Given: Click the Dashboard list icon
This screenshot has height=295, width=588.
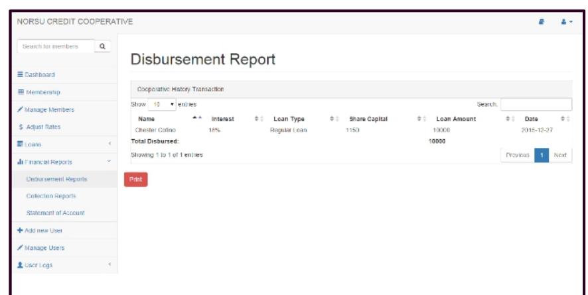Looking at the screenshot, I should (20, 74).
